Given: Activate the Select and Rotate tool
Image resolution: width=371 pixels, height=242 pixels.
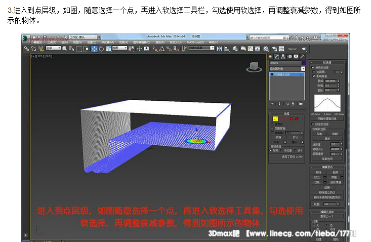Looking at the screenshot, I should click(101, 49).
